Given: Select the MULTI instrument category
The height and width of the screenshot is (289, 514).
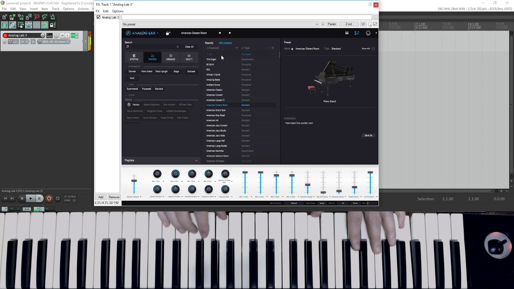Looking at the screenshot, I should (189, 57).
